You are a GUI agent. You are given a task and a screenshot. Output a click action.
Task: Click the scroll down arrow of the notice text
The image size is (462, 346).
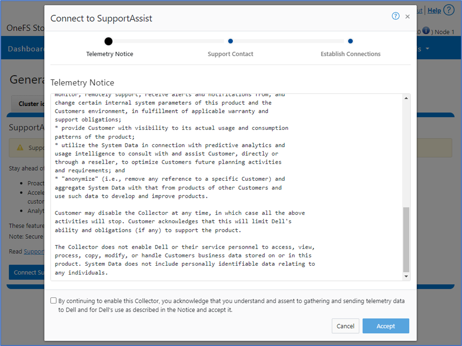coord(406,276)
